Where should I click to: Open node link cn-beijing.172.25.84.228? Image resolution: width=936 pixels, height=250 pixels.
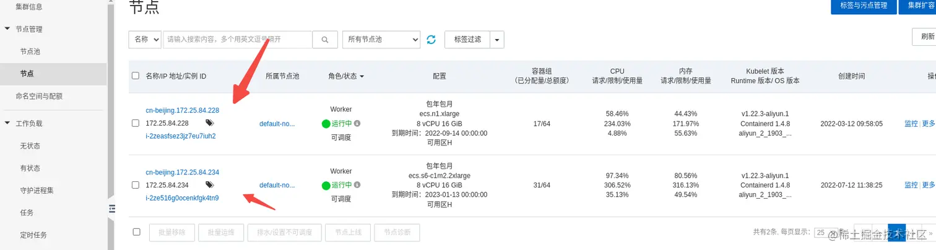[182, 110]
